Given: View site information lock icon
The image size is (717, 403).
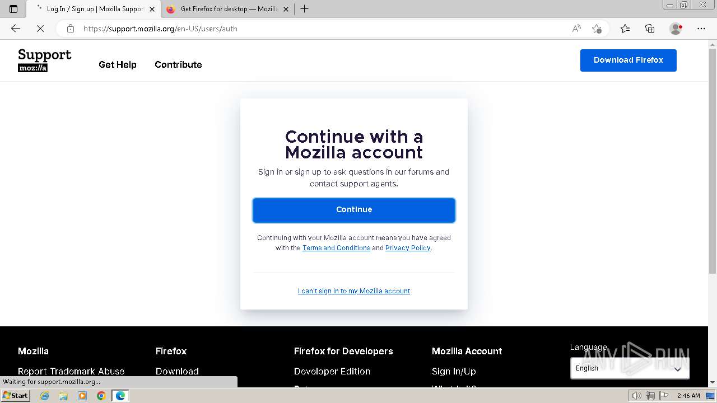Looking at the screenshot, I should tap(71, 29).
